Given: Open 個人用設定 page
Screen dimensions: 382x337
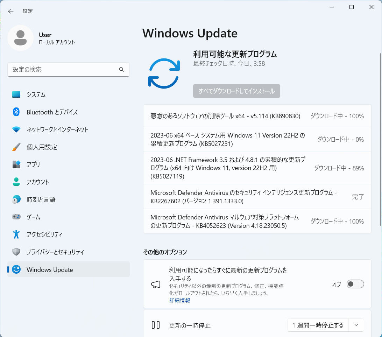Looking at the screenshot, I should pyautogui.click(x=69, y=147).
